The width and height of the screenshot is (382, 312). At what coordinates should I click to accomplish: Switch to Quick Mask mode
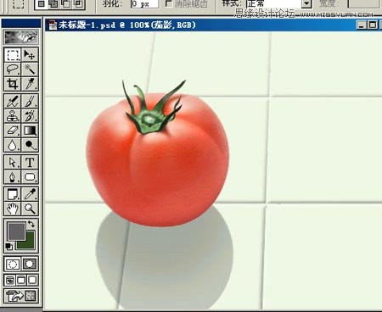[30, 265]
